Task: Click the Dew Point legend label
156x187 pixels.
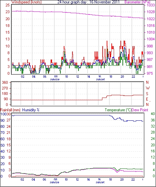Action: point(140,110)
